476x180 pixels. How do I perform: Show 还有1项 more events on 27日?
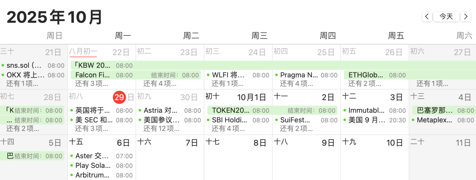(432, 84)
